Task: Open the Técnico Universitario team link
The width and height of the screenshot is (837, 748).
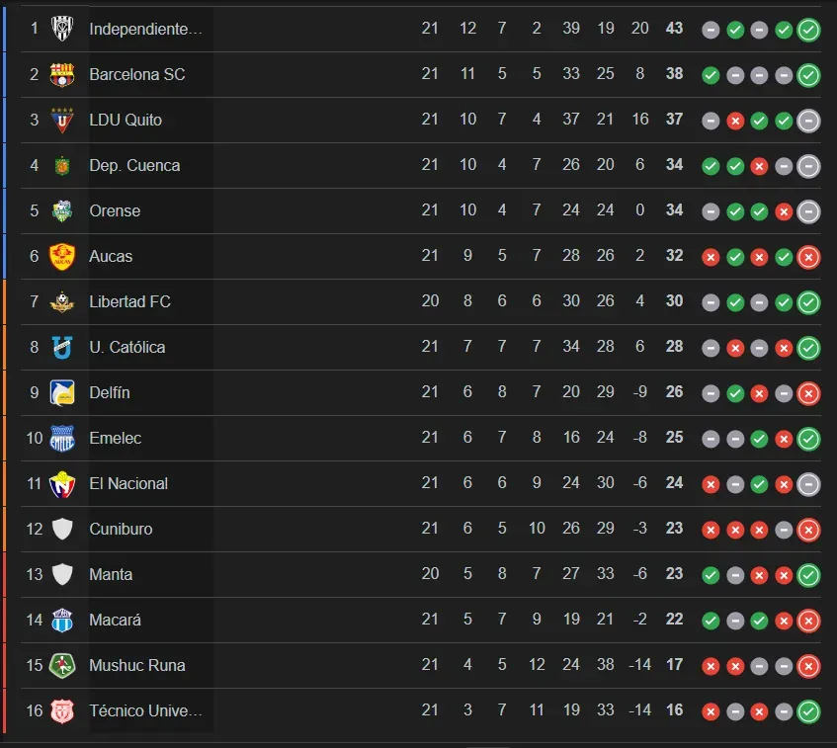Action: pos(145,710)
